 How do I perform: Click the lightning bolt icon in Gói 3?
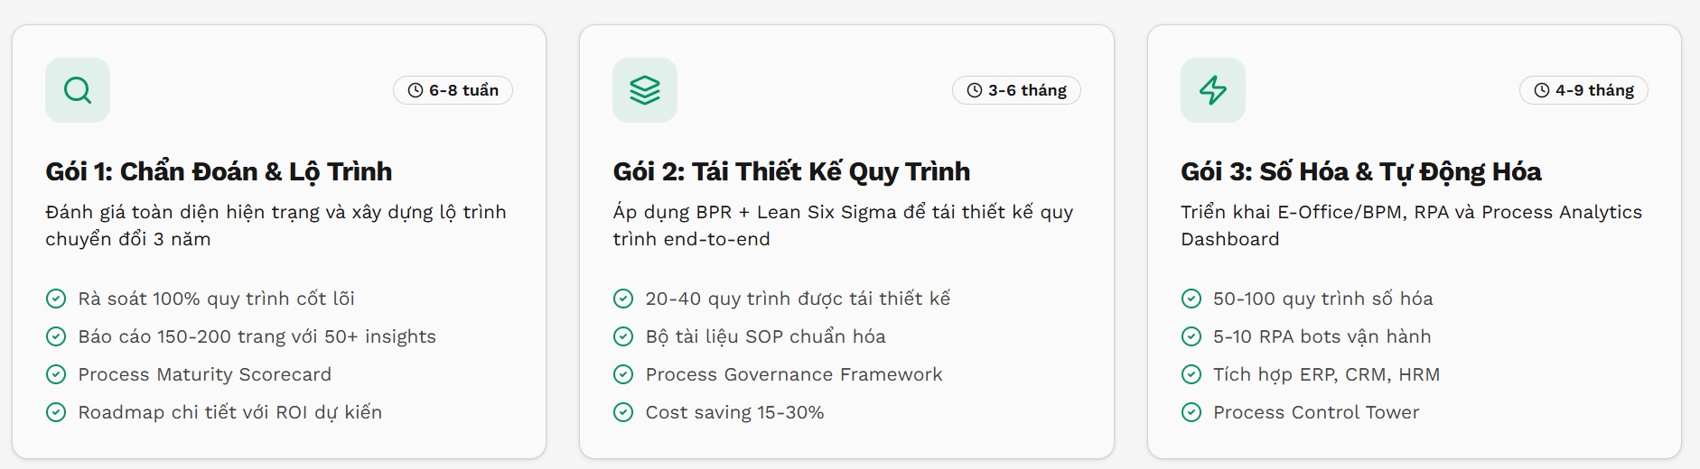click(x=1212, y=90)
